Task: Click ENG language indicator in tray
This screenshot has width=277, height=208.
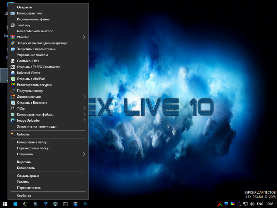Action: coord(260,204)
